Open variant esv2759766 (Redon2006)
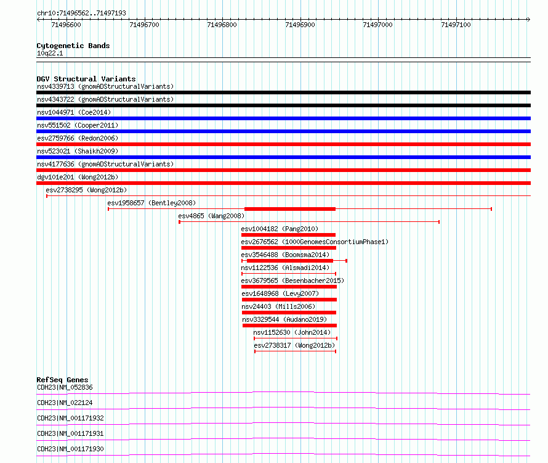This screenshot has height=463, width=548. coord(78,138)
